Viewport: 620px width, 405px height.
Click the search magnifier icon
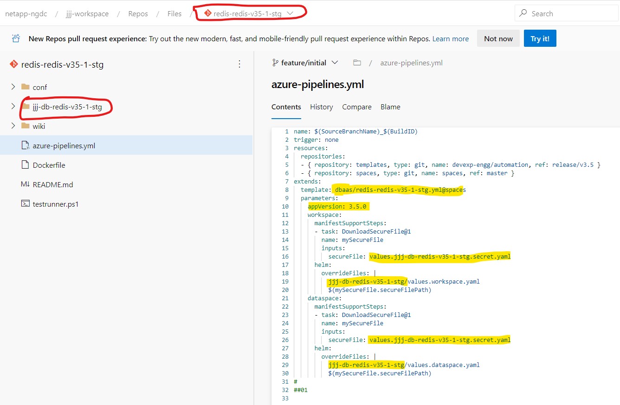tap(523, 13)
